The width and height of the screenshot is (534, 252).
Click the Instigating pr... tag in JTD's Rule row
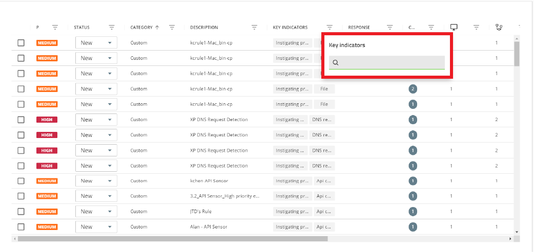[292, 212]
